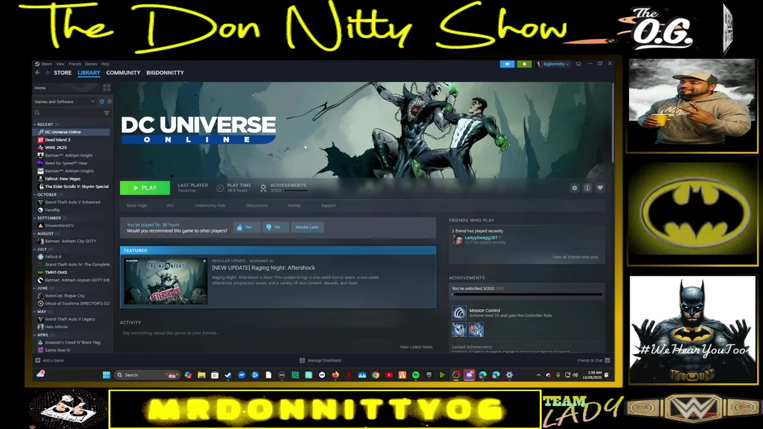Viewport: 763px width, 429px height.
Task: Collapse the OCTOBER games group
Action: (x=35, y=195)
